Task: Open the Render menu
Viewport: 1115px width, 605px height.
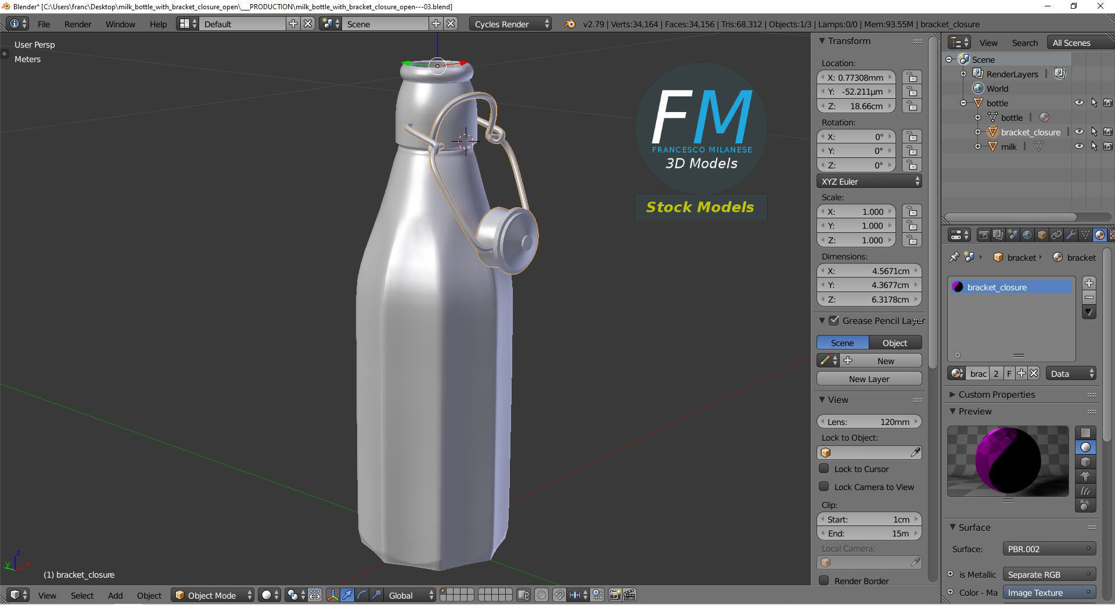Action: coord(78,24)
